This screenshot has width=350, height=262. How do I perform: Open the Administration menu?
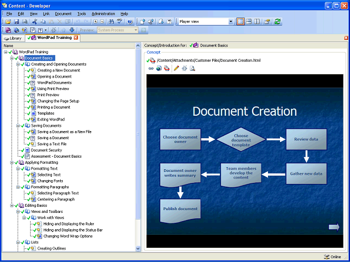pyautogui.click(x=103, y=14)
